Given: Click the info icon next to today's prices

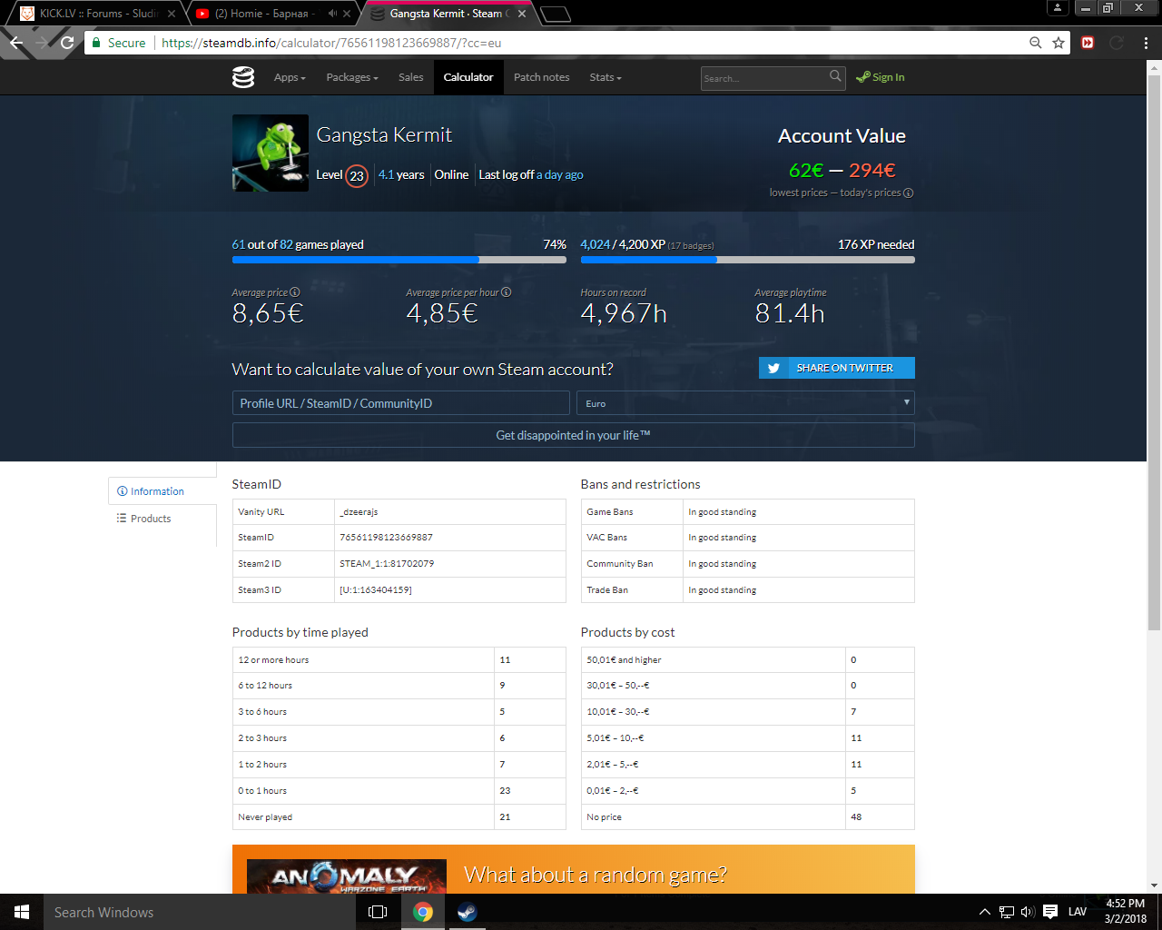Looking at the screenshot, I should coord(909,193).
